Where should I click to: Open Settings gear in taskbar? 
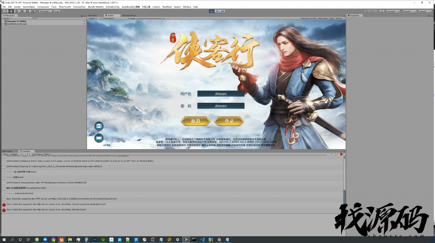tap(178, 240)
